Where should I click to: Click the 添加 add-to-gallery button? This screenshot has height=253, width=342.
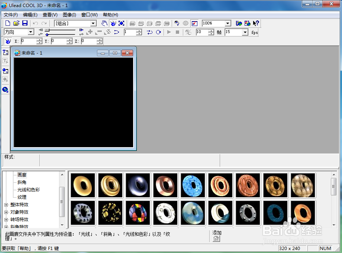coord(216,239)
